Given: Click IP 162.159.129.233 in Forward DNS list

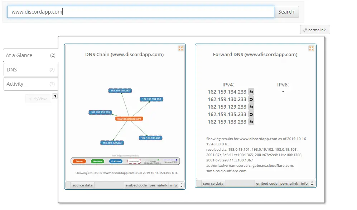Looking at the screenshot, I should [227, 107].
